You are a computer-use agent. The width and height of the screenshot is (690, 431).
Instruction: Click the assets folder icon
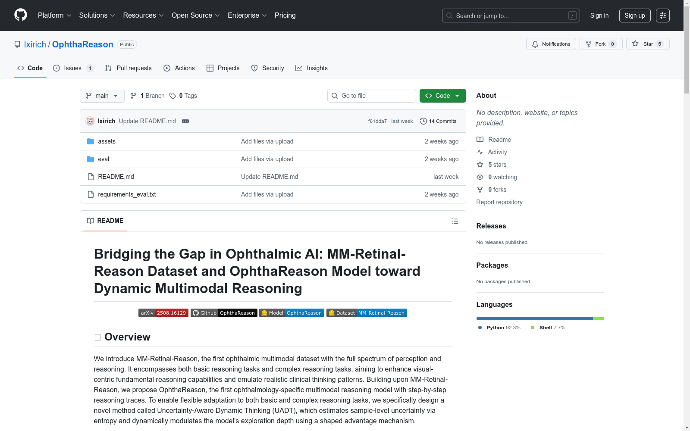pos(91,141)
